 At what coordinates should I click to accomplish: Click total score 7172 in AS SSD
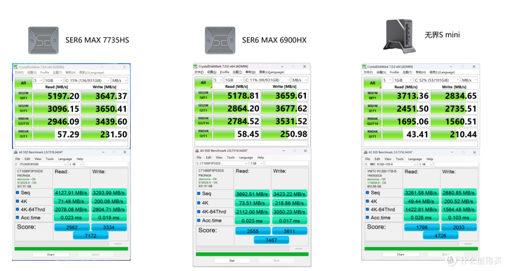pyautogui.click(x=91, y=236)
